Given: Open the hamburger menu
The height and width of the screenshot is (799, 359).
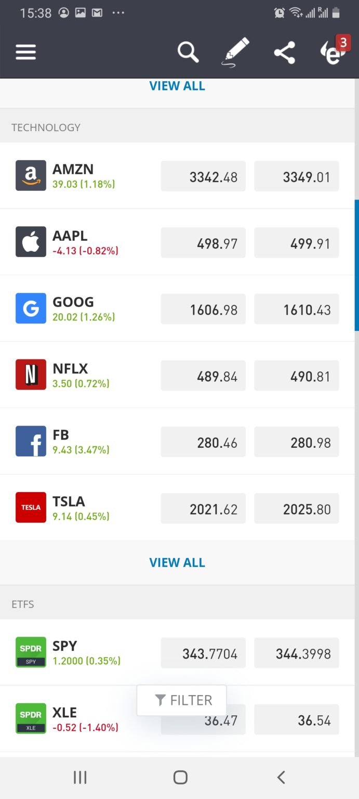Looking at the screenshot, I should point(25,52).
